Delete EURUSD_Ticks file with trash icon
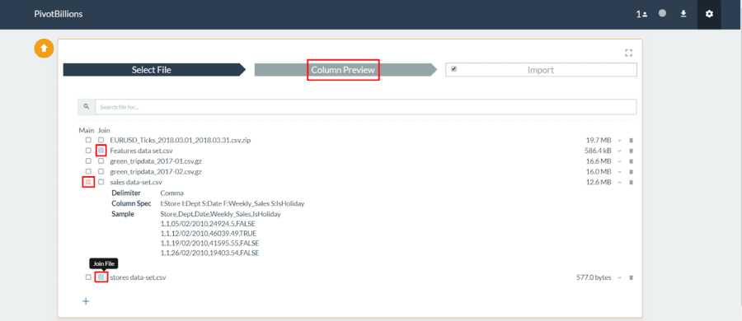742x321 pixels. [631, 141]
